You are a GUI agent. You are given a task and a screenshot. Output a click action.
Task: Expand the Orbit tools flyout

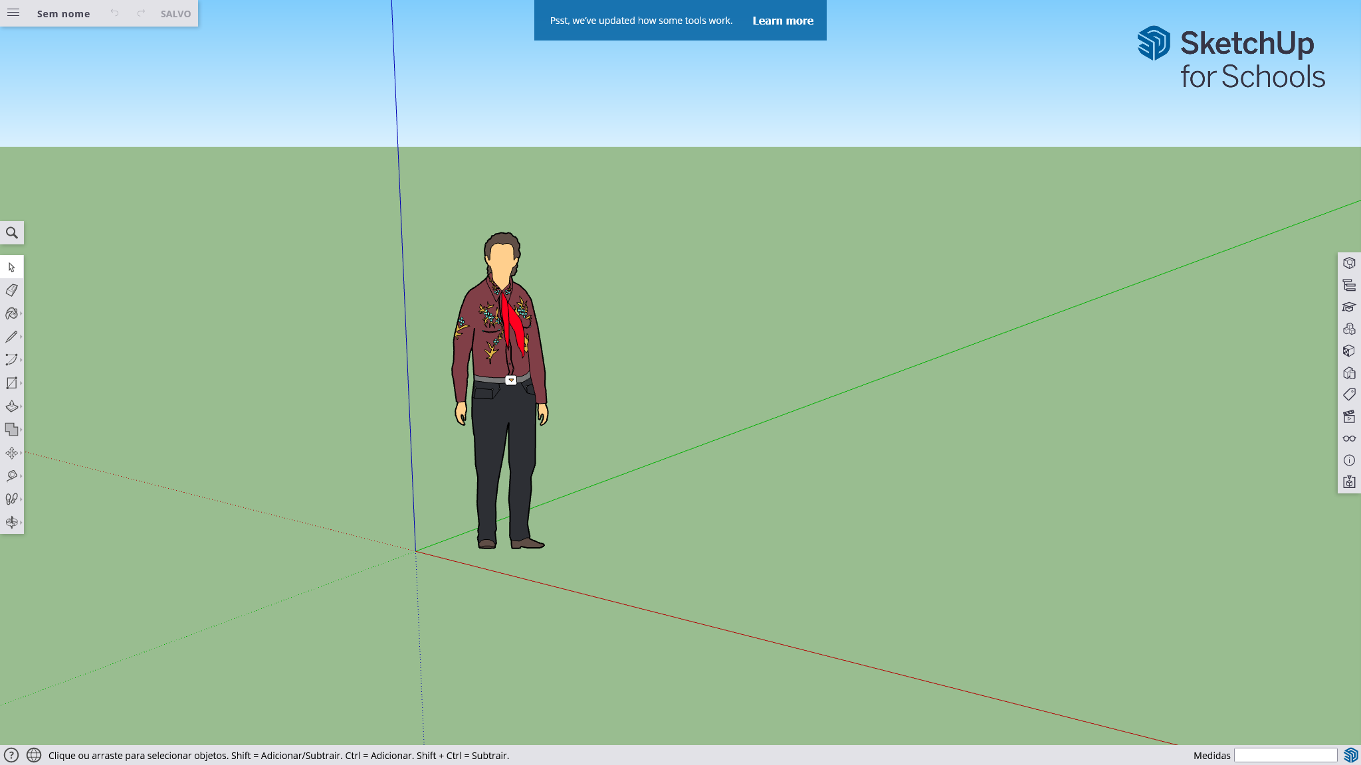[21, 523]
